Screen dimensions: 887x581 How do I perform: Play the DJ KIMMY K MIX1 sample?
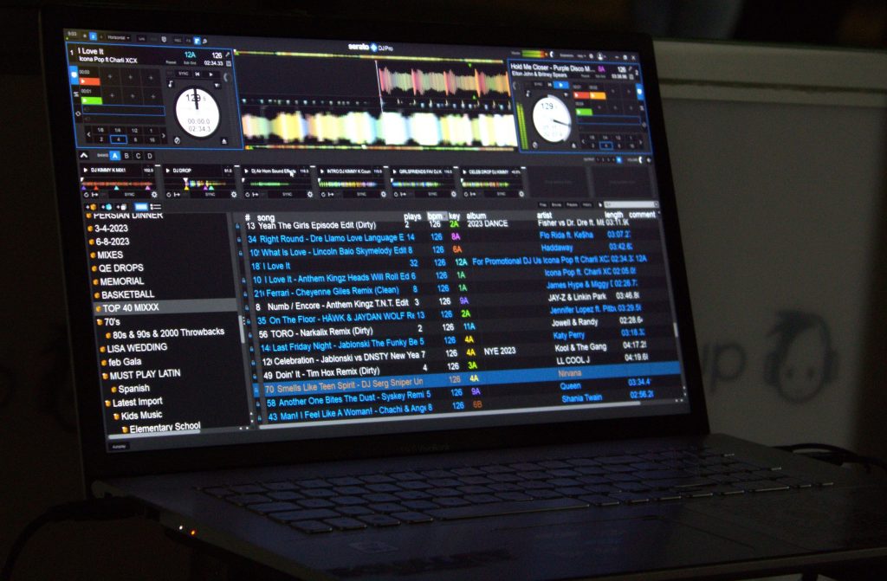point(86,170)
